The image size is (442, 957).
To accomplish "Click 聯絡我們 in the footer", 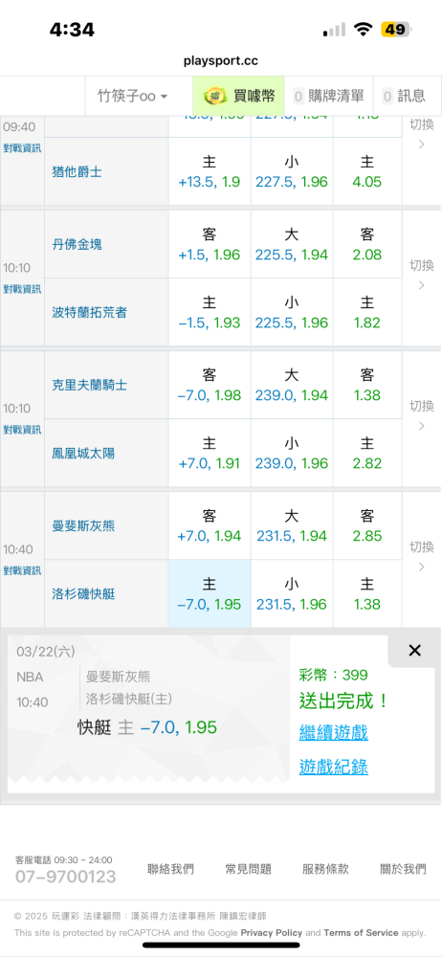I will click(170, 870).
